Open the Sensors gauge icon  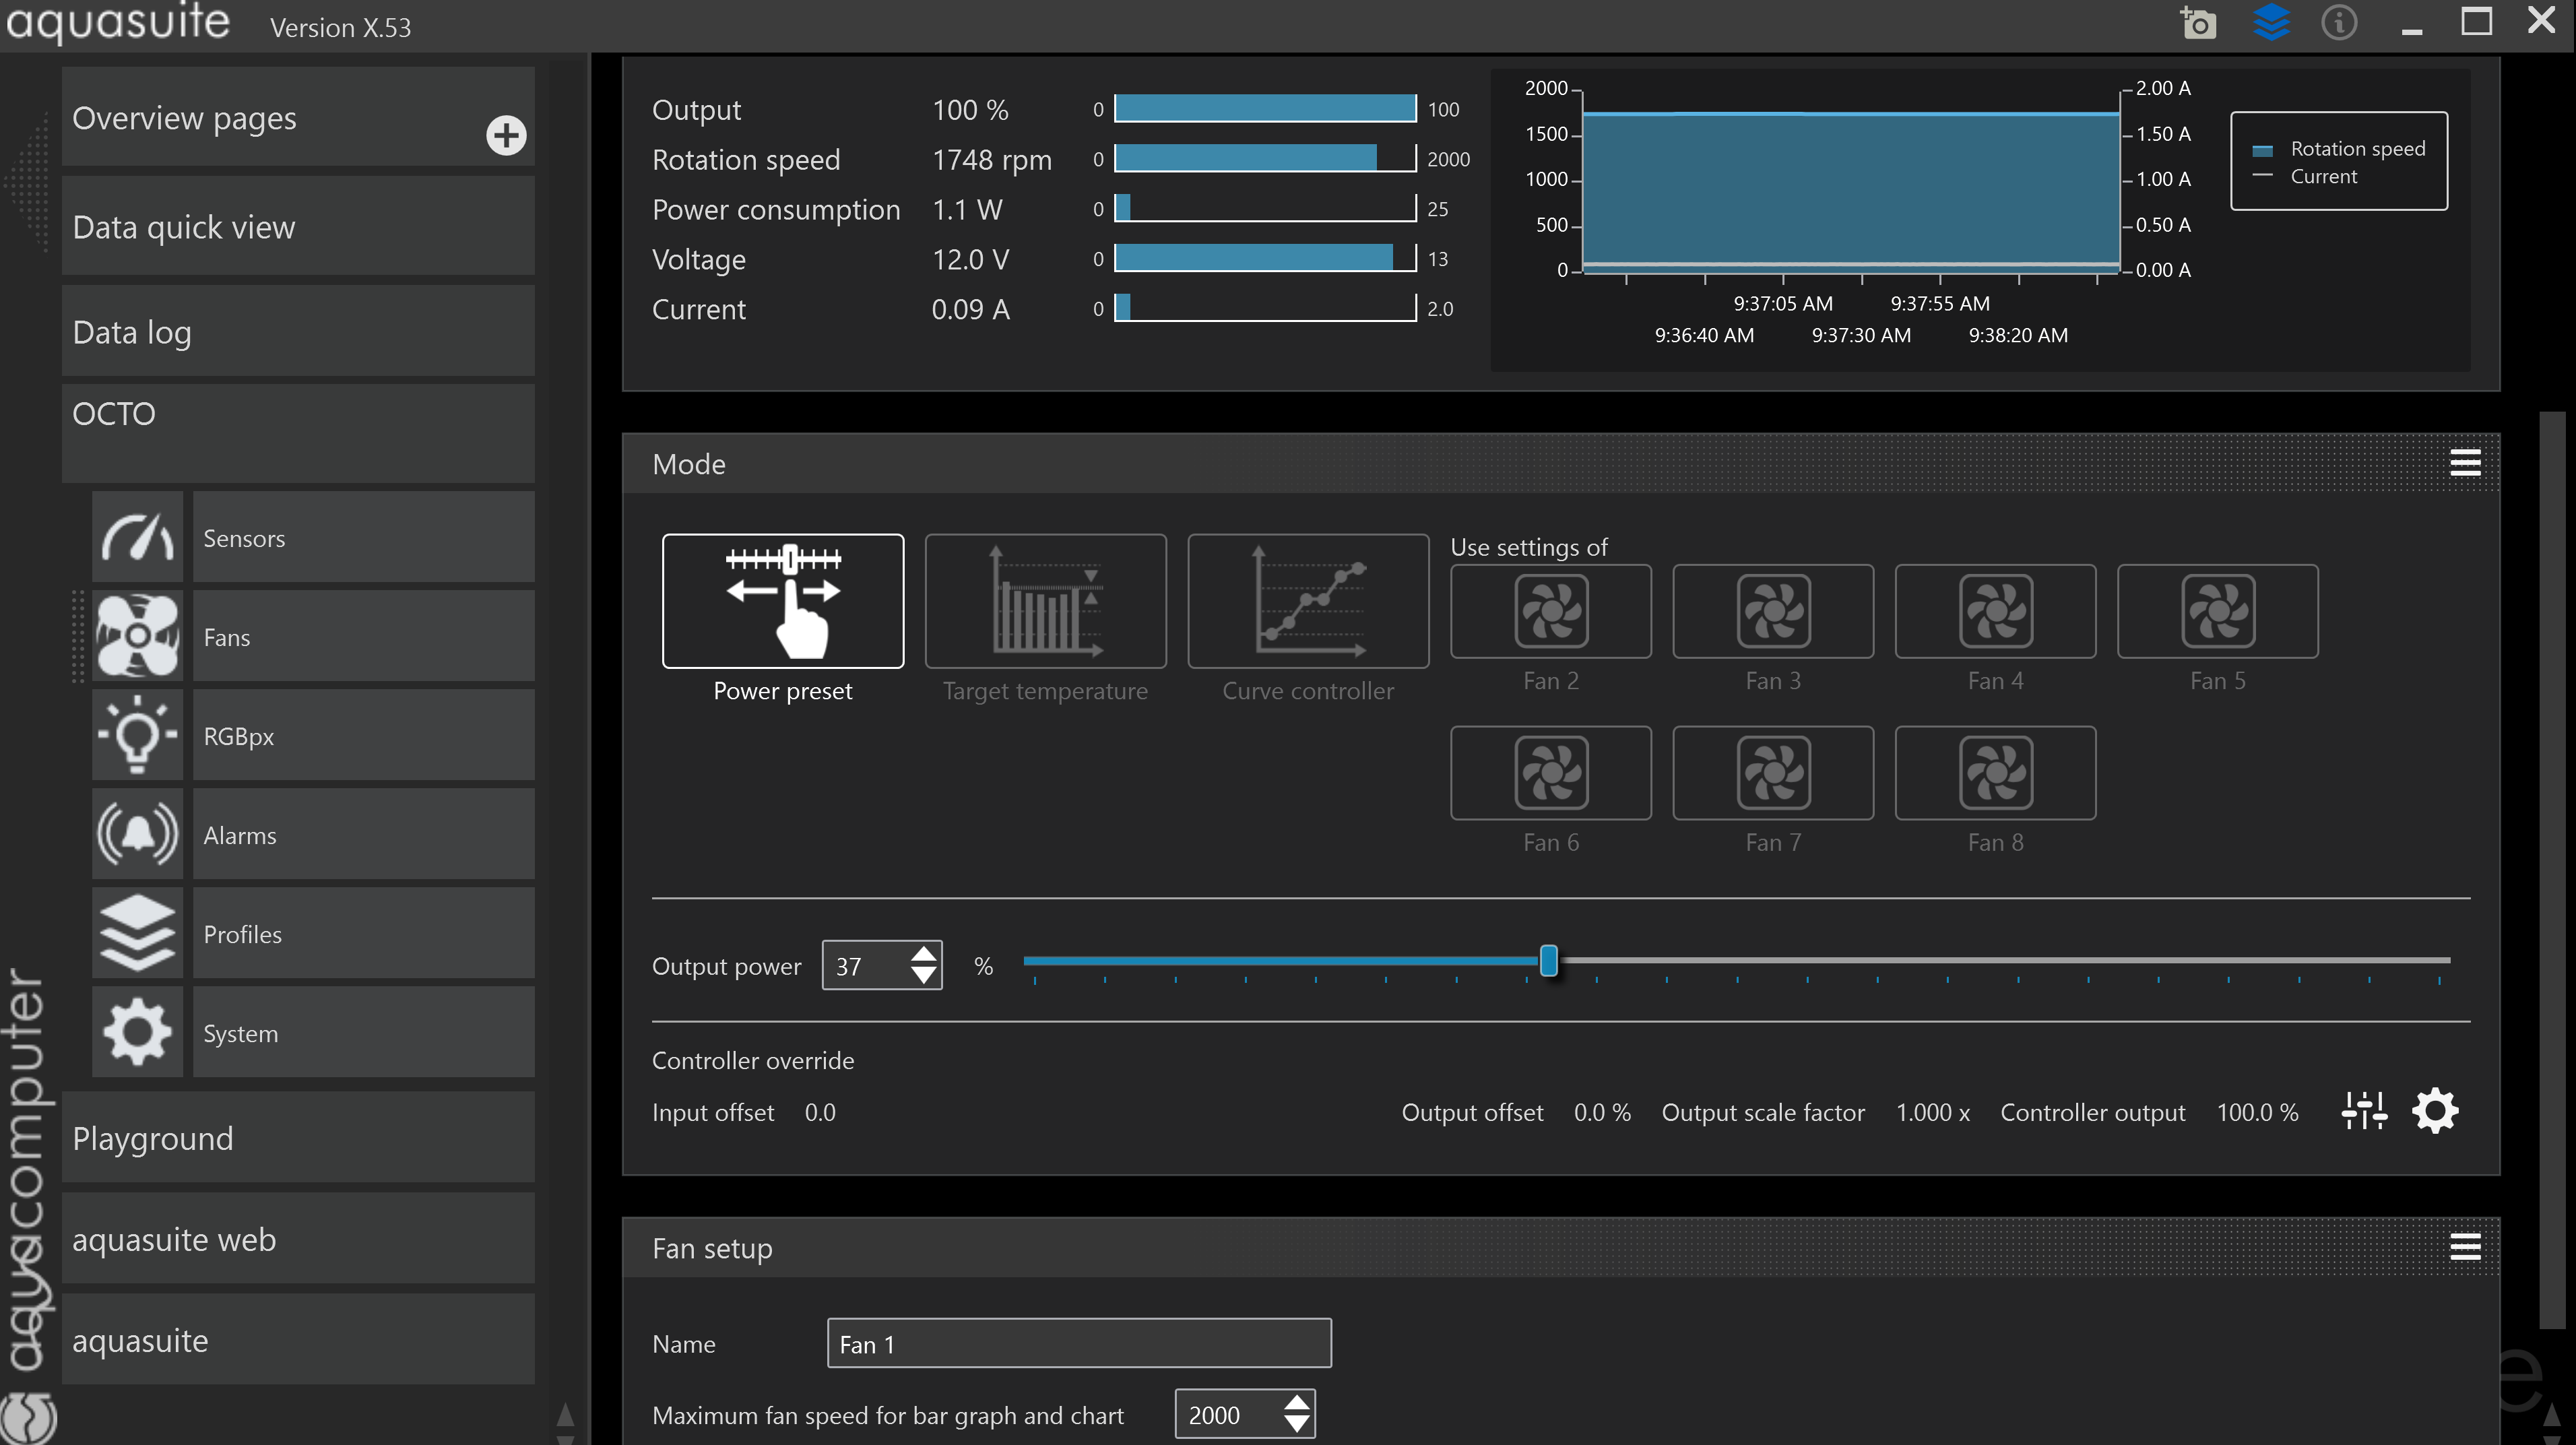click(137, 537)
